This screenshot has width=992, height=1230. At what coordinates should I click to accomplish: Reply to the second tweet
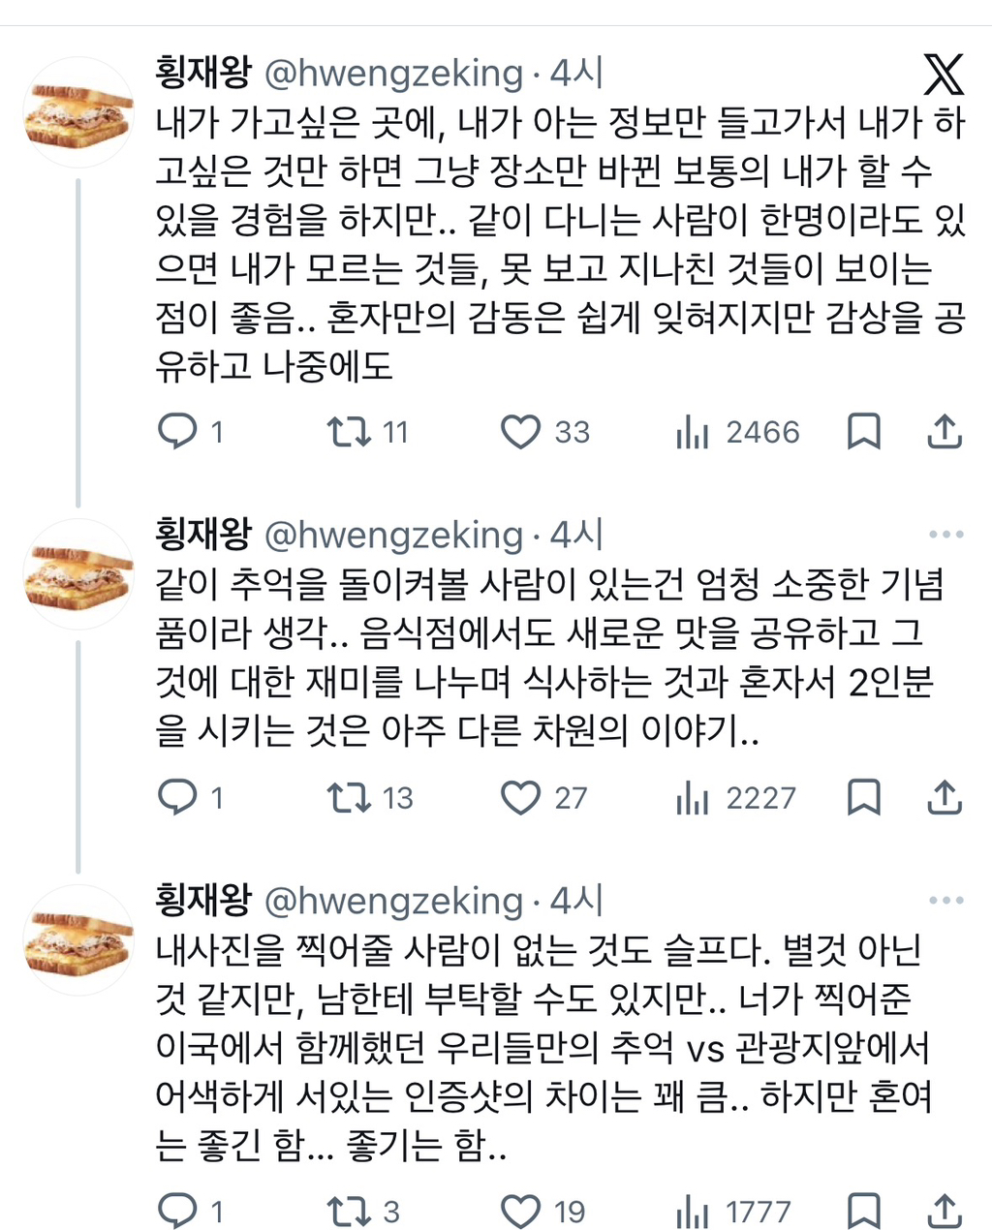pyautogui.click(x=177, y=797)
